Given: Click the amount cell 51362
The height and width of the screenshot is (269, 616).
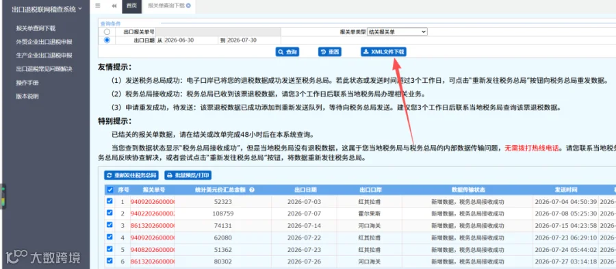Looking at the screenshot, I should tap(222, 250).
